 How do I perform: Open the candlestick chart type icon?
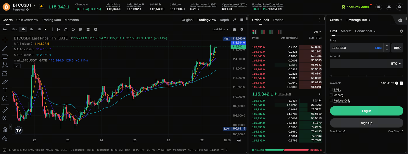[x=58, y=29]
